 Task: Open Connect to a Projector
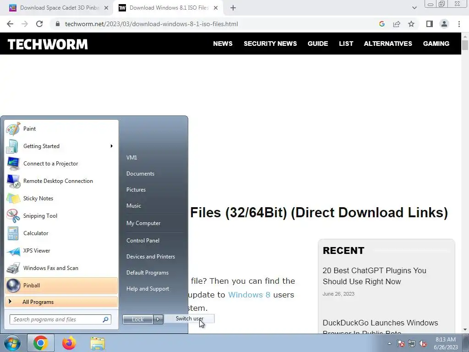tap(61, 164)
